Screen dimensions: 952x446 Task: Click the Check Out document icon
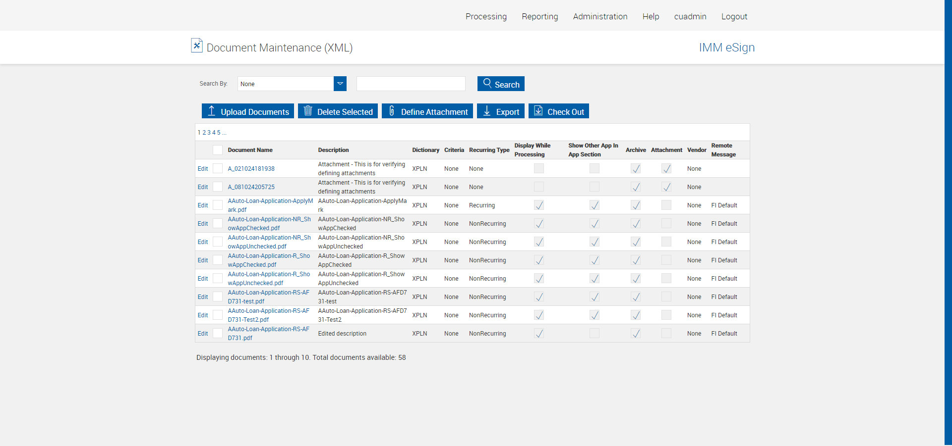[538, 111]
